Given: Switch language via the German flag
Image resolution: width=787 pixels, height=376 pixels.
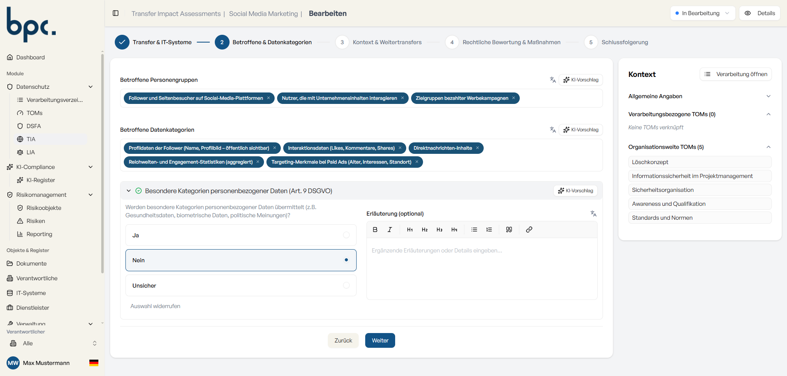Looking at the screenshot, I should coord(94,363).
